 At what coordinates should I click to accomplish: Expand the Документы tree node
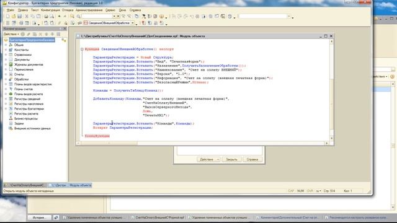(x=6, y=59)
